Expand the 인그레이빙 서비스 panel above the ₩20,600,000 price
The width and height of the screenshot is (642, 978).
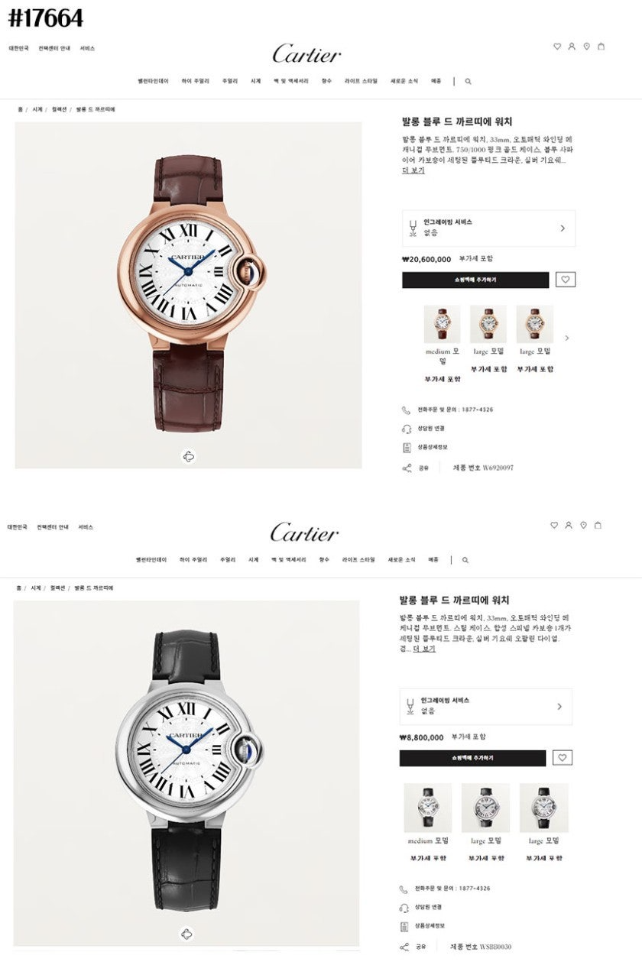point(488,228)
